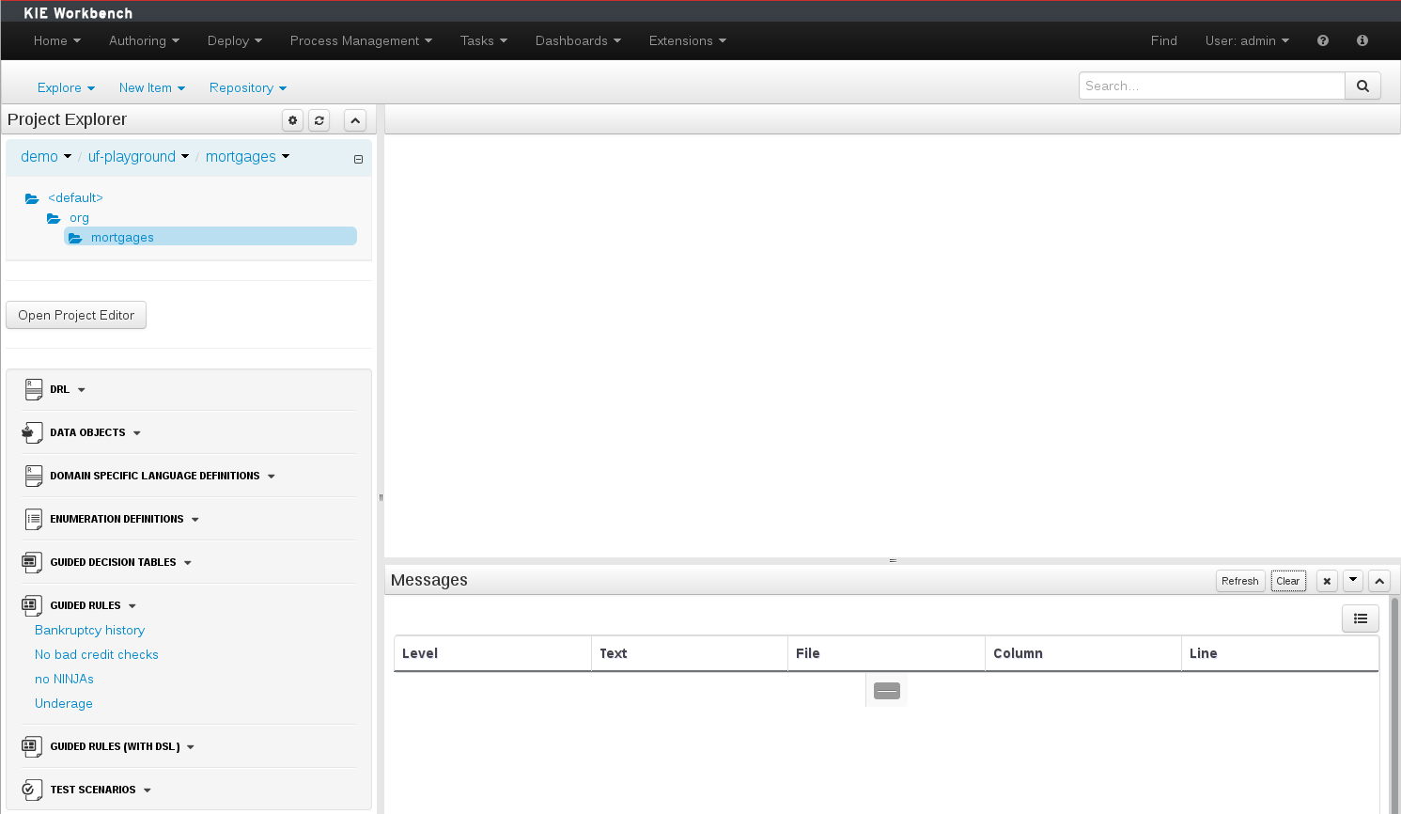Screen dimensions: 1401x814
Task: Click the Test Scenarios category icon
Action: coord(32,790)
